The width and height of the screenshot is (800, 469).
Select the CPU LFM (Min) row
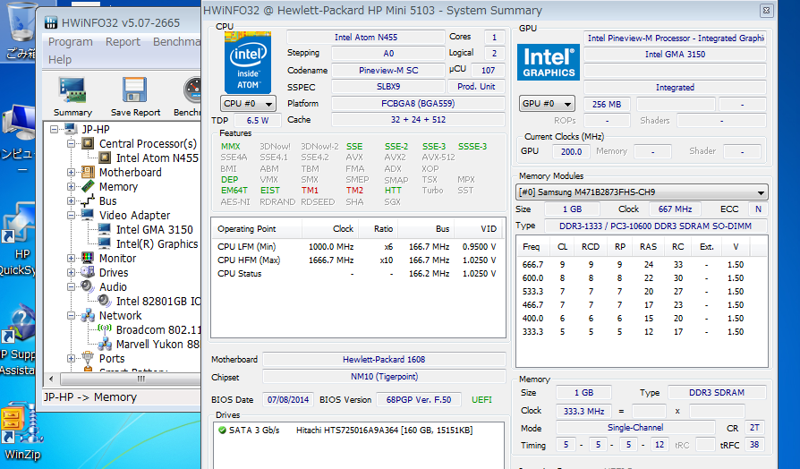(x=357, y=246)
